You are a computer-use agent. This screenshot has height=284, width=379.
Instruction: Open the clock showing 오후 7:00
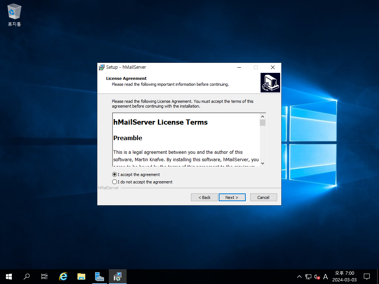[345, 277]
